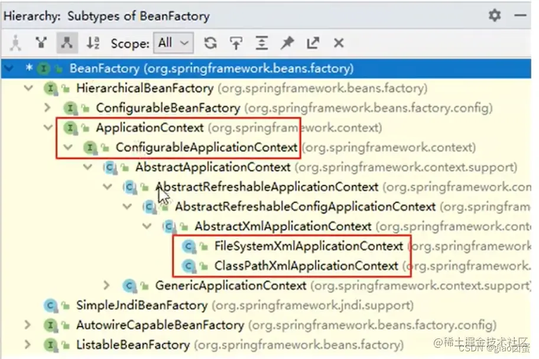Click class icon beside FileSystemXmlApplicationContext

click(189, 246)
